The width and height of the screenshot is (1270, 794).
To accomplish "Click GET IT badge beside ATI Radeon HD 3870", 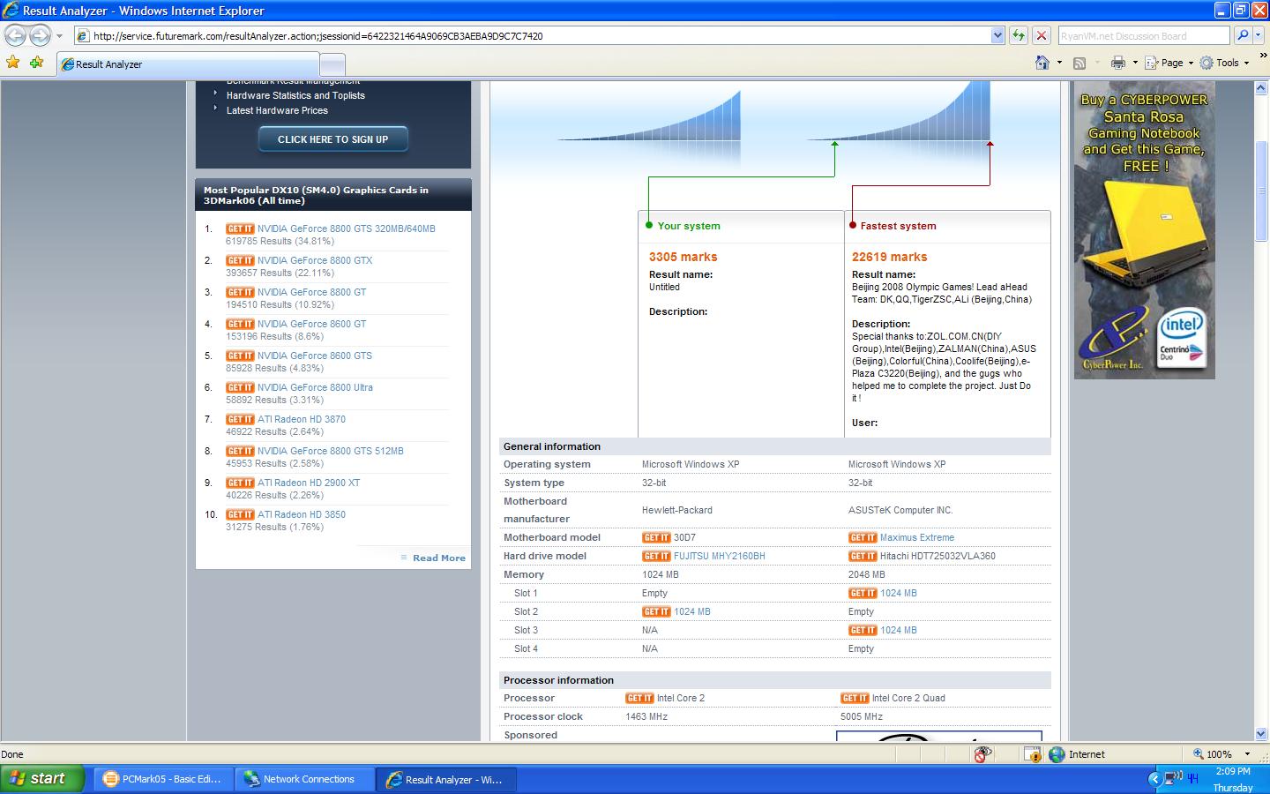I will tap(240, 419).
